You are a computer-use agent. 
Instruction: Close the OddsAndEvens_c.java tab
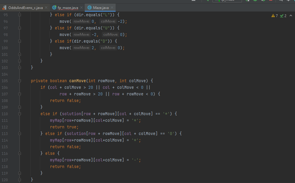click(x=46, y=7)
